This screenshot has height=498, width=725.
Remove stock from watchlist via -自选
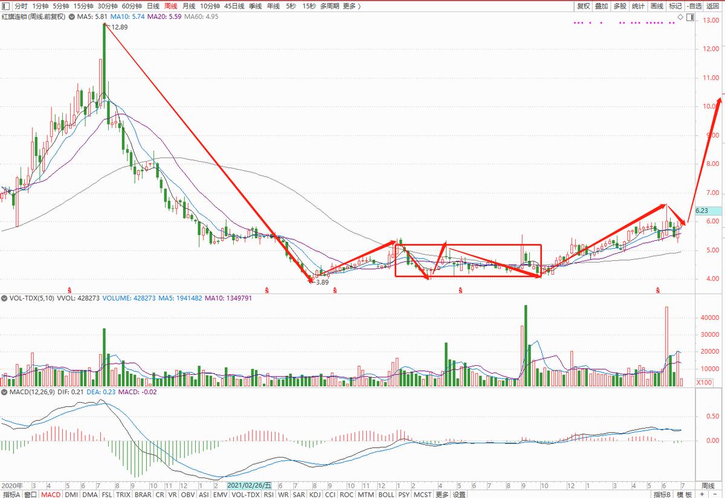pyautogui.click(x=694, y=6)
